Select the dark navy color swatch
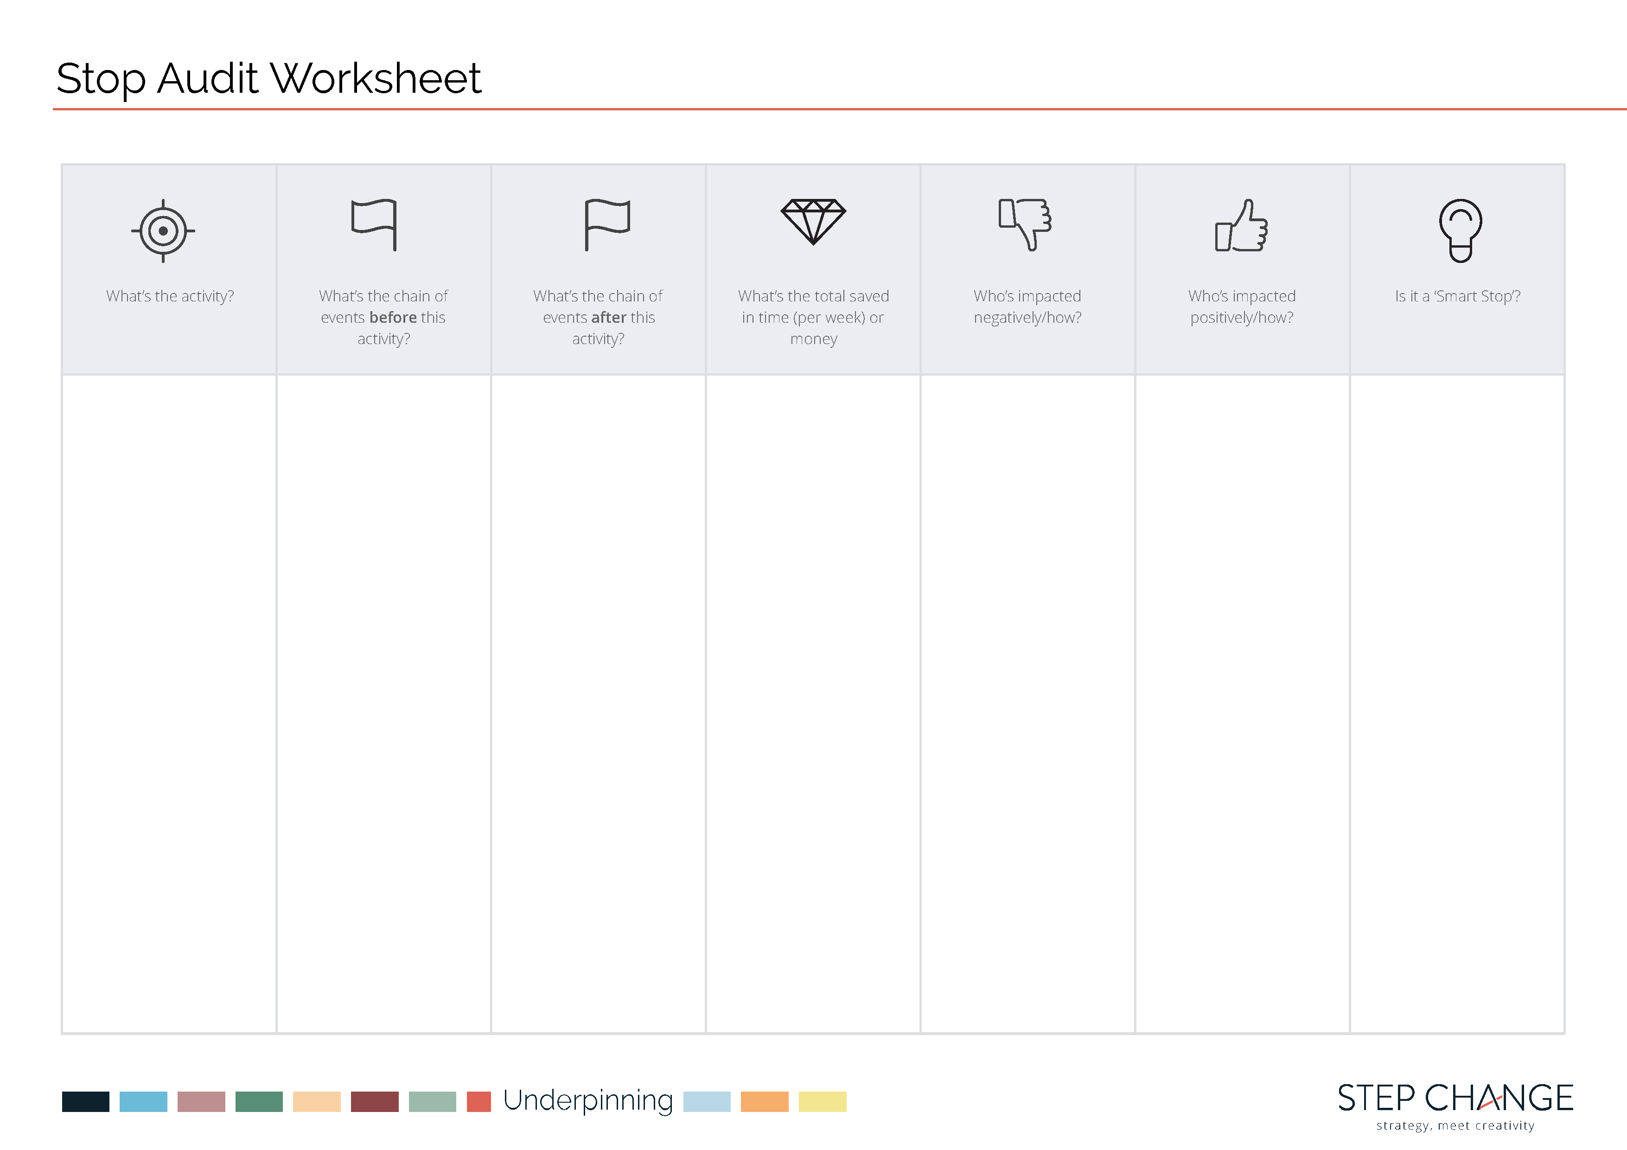The image size is (1627, 1150). [x=86, y=1102]
